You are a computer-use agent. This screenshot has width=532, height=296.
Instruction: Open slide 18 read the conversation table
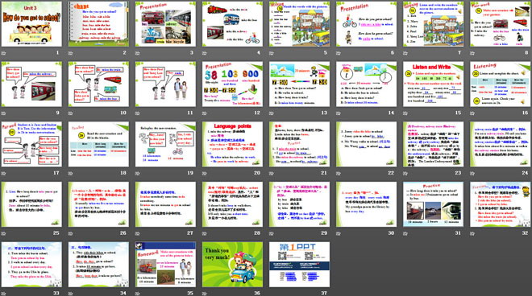[x=98, y=144]
